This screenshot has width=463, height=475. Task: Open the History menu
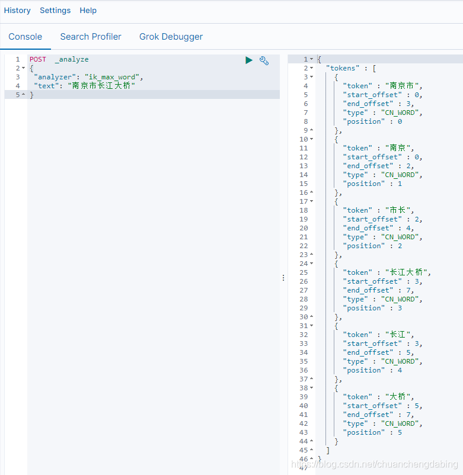pos(17,10)
